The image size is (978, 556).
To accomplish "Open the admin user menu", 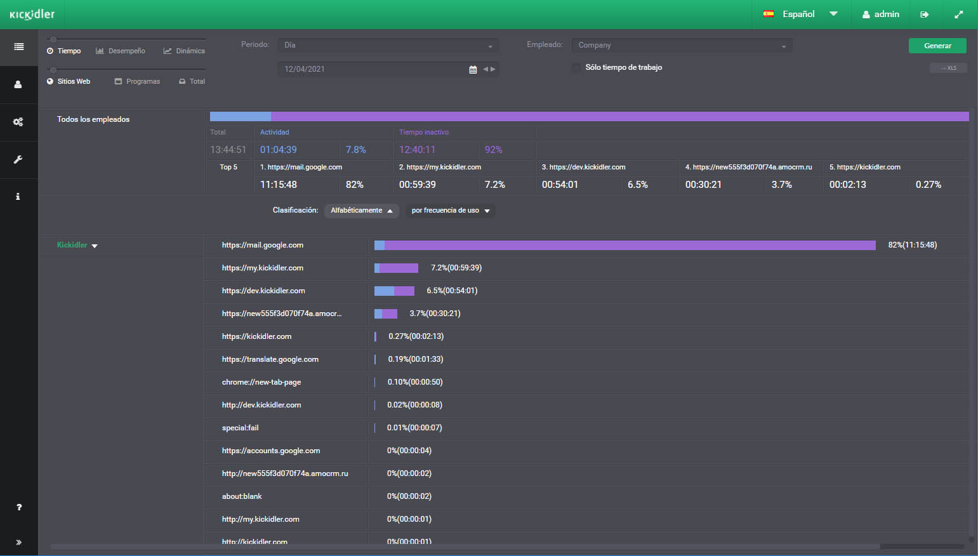I will tap(880, 14).
